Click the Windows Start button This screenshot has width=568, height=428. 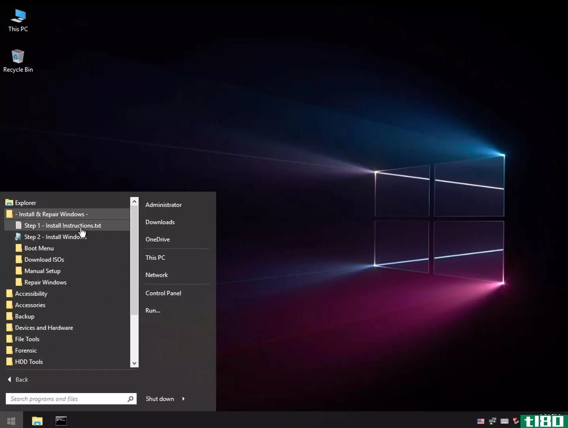coord(11,420)
